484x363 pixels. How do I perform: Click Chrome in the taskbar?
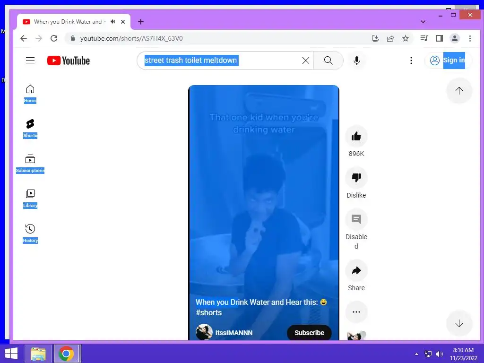(66, 354)
